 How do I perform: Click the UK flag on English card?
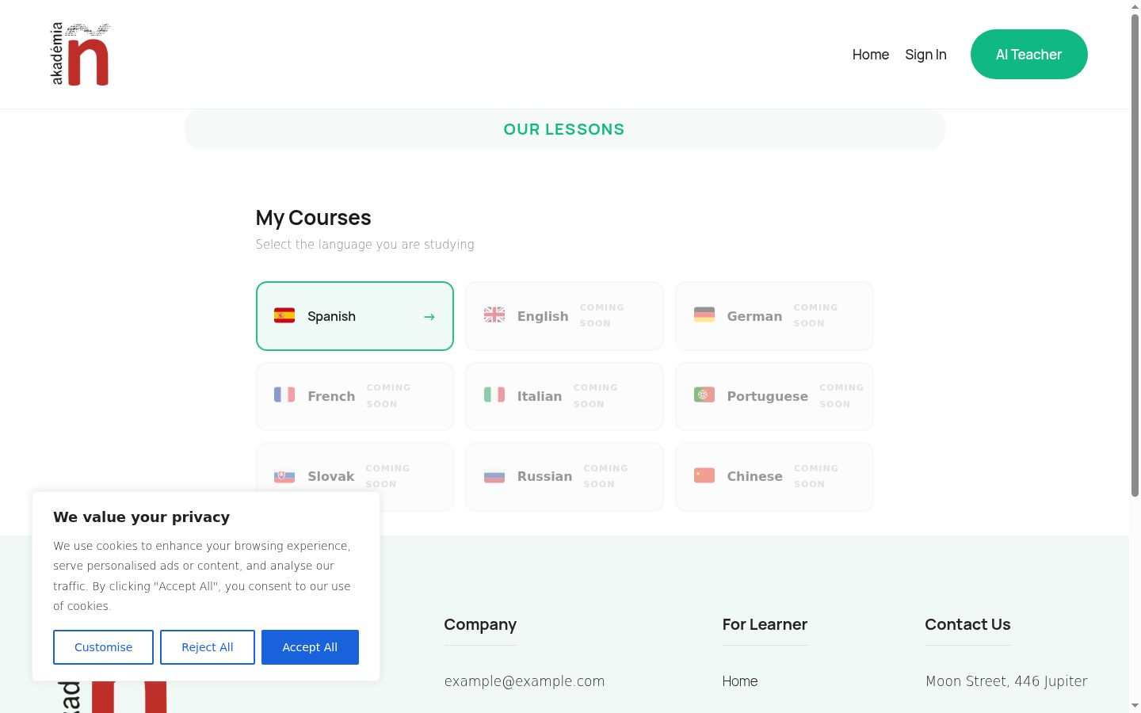click(x=494, y=315)
